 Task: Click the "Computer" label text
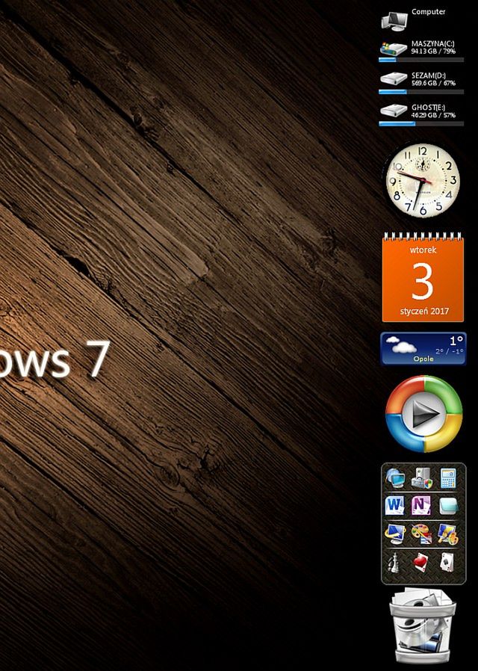(x=429, y=11)
